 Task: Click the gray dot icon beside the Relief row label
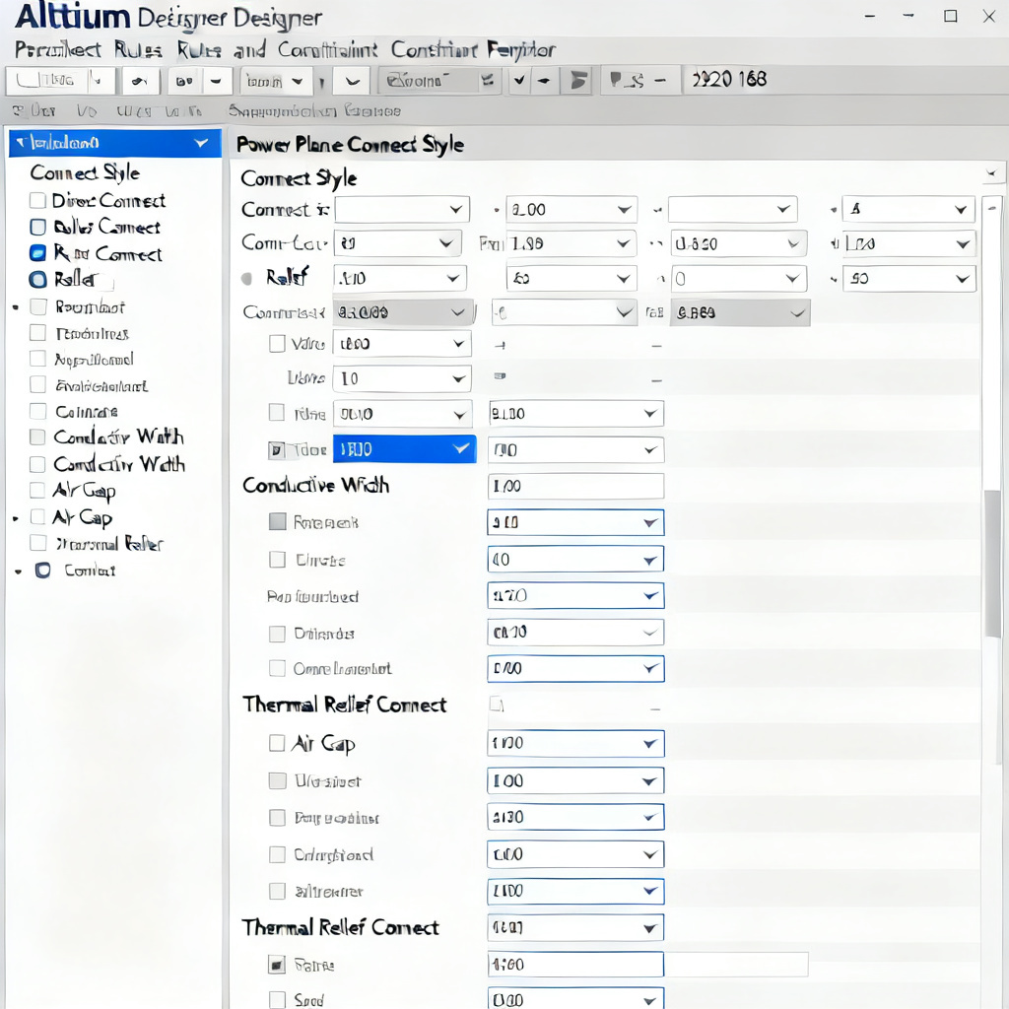coord(246,279)
